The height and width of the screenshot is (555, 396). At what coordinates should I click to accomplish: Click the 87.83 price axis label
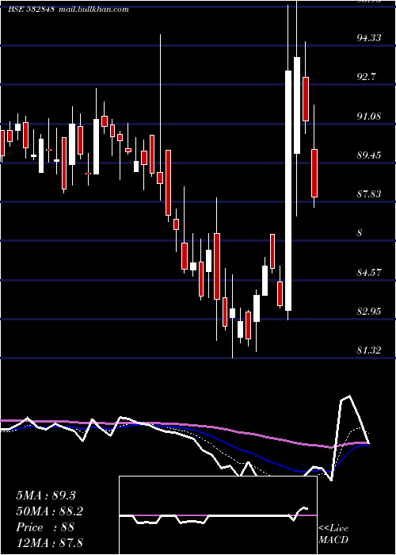click(x=369, y=194)
